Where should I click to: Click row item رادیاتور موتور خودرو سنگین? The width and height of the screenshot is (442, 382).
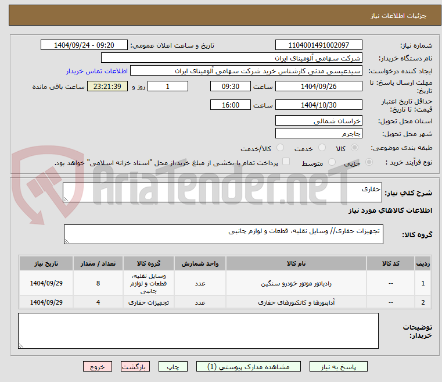click(296, 283)
